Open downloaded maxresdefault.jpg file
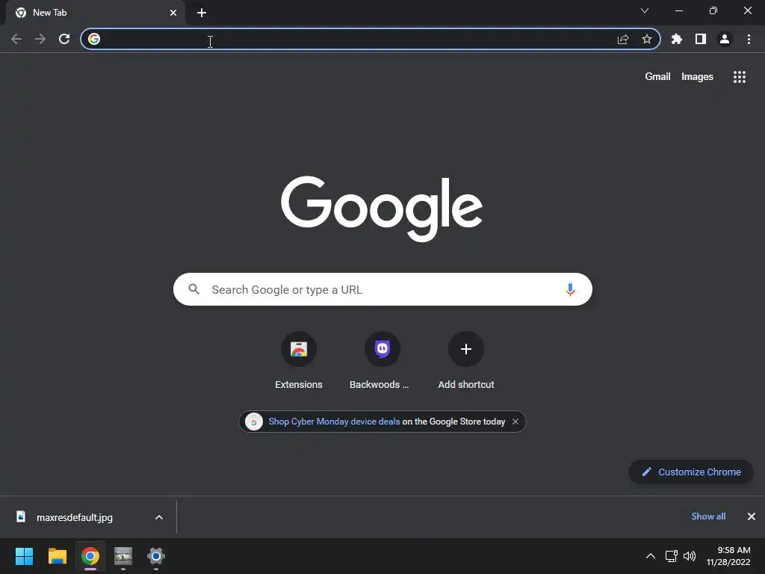 (x=75, y=517)
